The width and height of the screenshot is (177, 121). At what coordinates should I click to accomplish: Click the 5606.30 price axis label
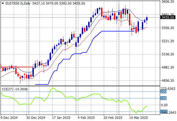(168, 2)
